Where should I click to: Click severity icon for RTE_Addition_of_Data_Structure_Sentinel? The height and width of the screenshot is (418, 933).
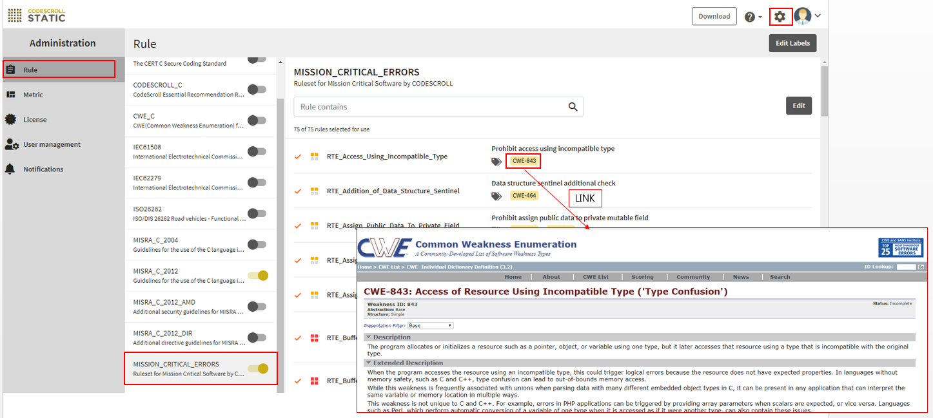coord(315,191)
